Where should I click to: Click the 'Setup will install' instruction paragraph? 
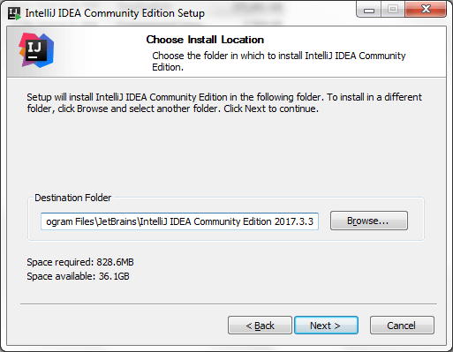(x=224, y=102)
